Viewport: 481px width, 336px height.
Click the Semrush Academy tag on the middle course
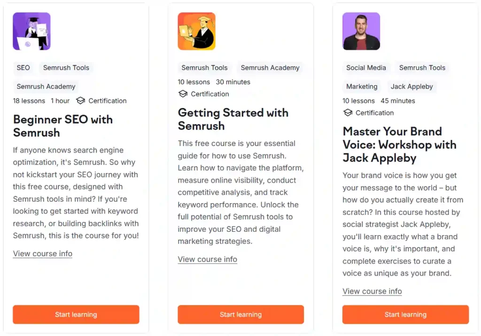pyautogui.click(x=270, y=68)
